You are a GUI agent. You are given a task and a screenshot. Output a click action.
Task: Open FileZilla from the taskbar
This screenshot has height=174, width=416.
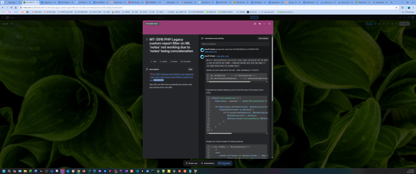pyautogui.click(x=179, y=171)
